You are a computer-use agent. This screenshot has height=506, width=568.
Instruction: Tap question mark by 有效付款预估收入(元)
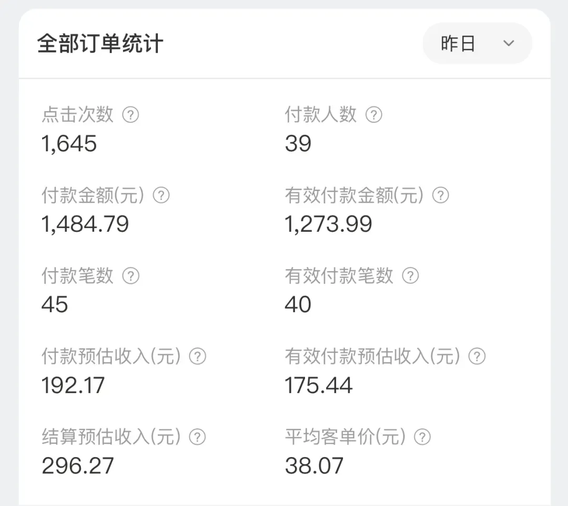click(476, 356)
